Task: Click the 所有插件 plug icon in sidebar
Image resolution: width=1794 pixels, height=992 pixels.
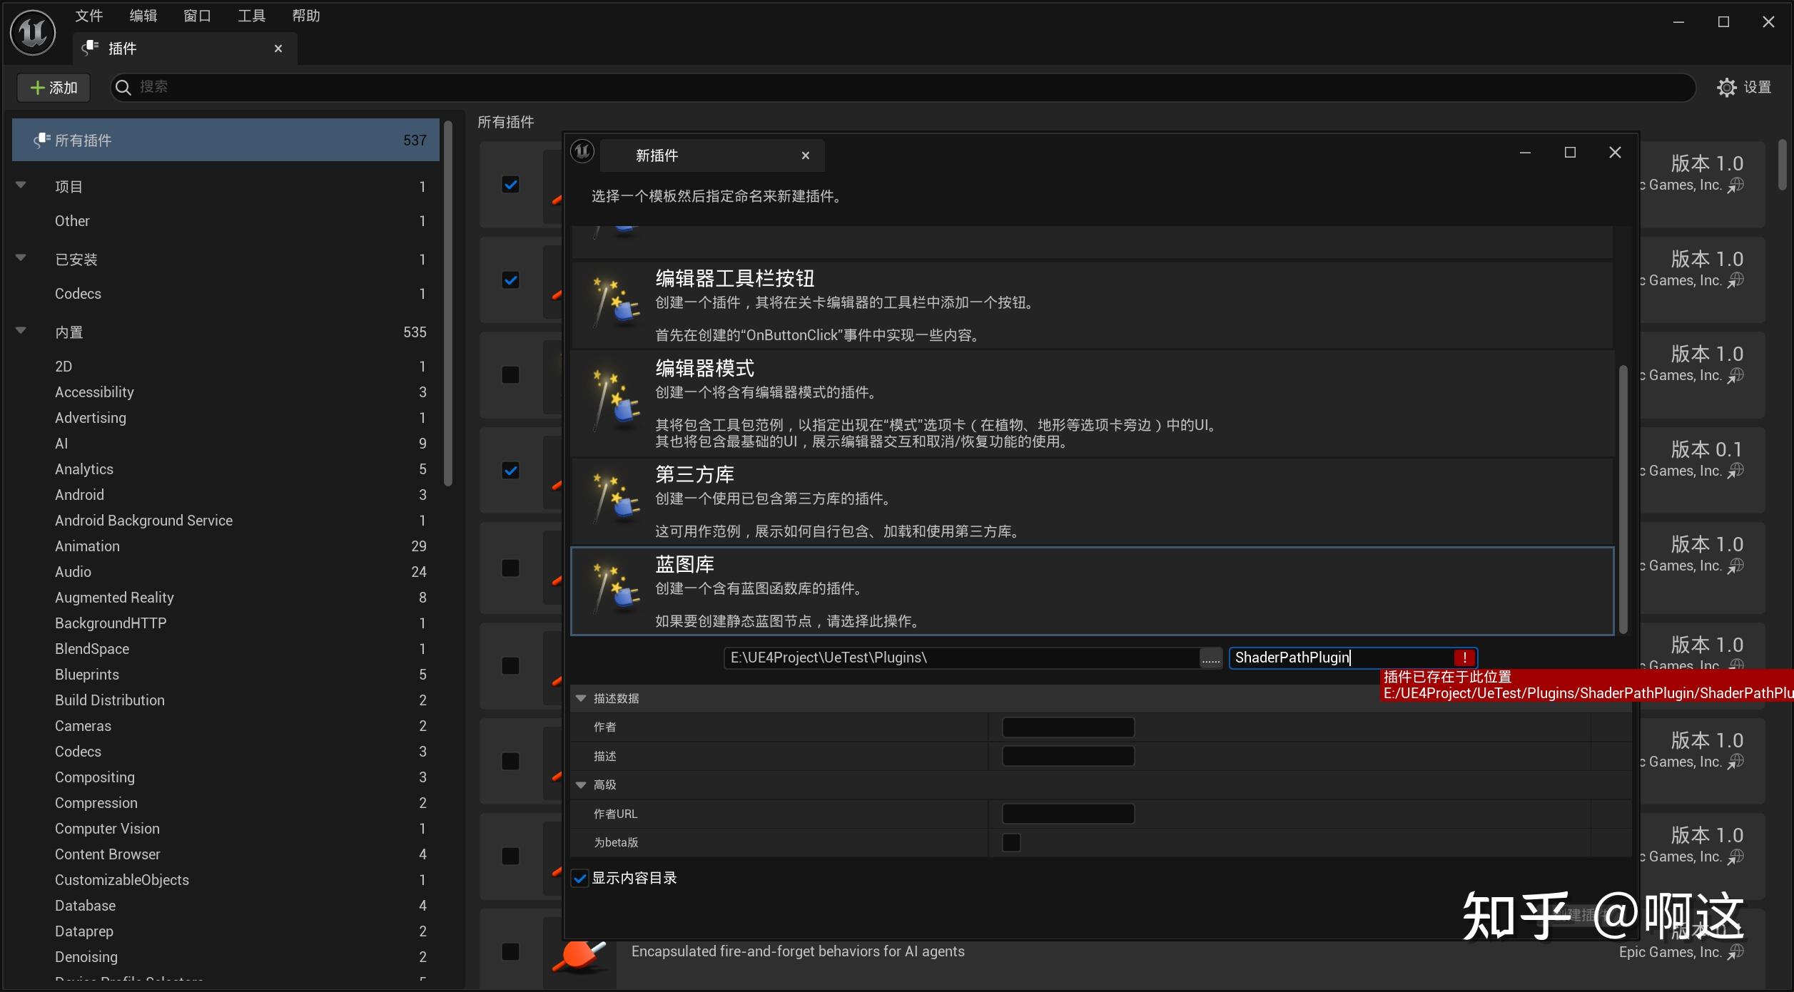Action: click(41, 140)
